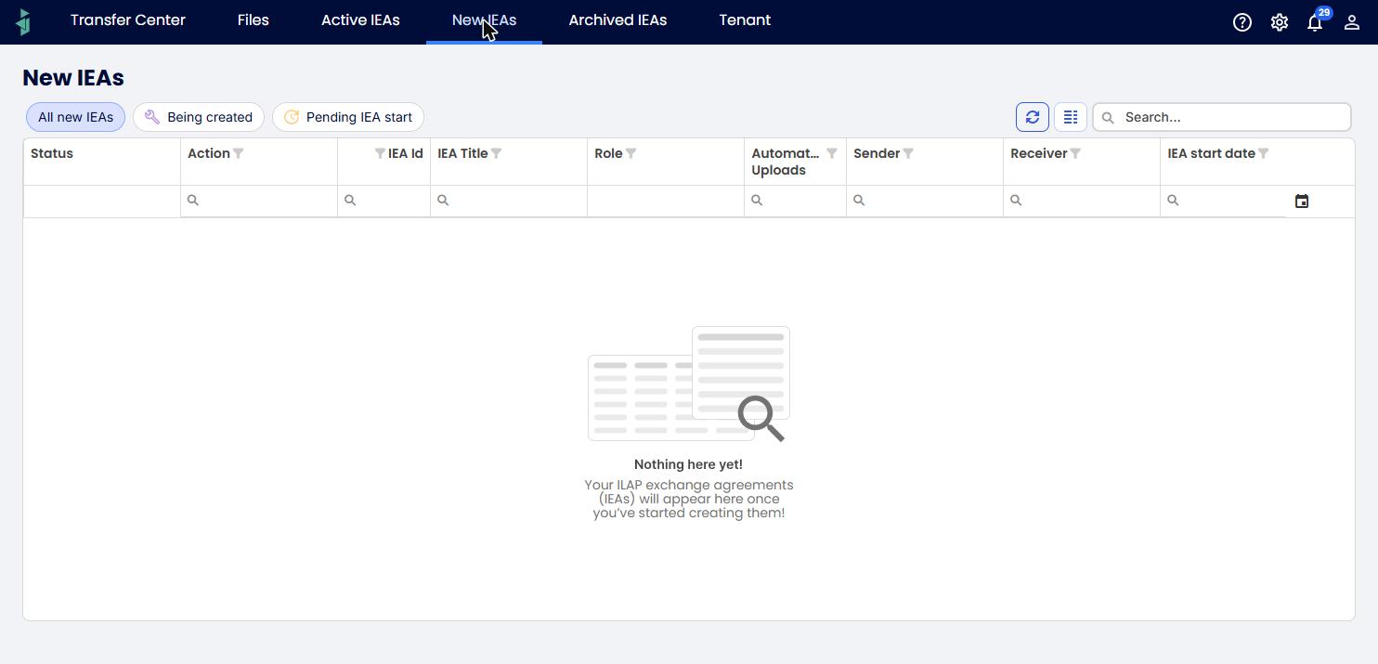Open the Active IEAs tab
This screenshot has height=664, width=1378.
tap(360, 20)
